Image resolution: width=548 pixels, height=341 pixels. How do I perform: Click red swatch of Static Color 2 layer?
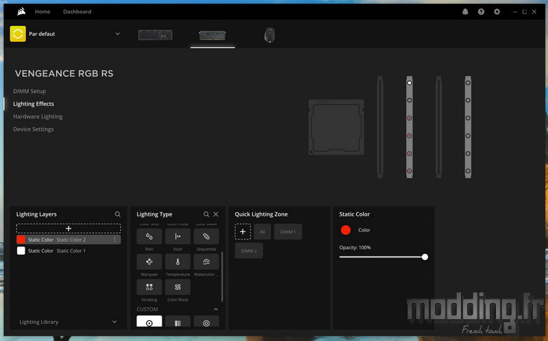coord(21,240)
